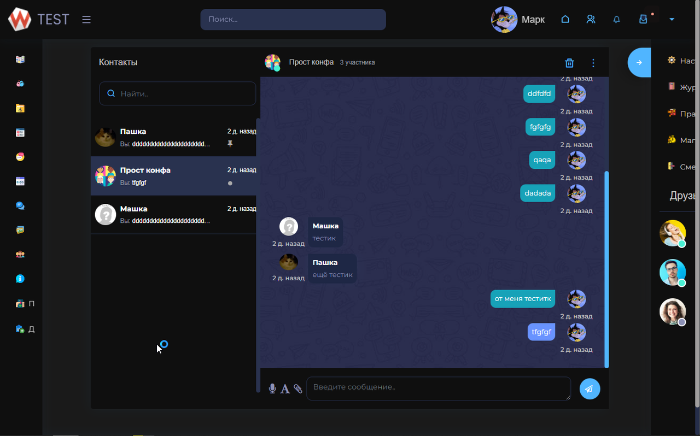Click the Прост конфа group avatar in chat header
This screenshot has width=700, height=436.
point(273,62)
